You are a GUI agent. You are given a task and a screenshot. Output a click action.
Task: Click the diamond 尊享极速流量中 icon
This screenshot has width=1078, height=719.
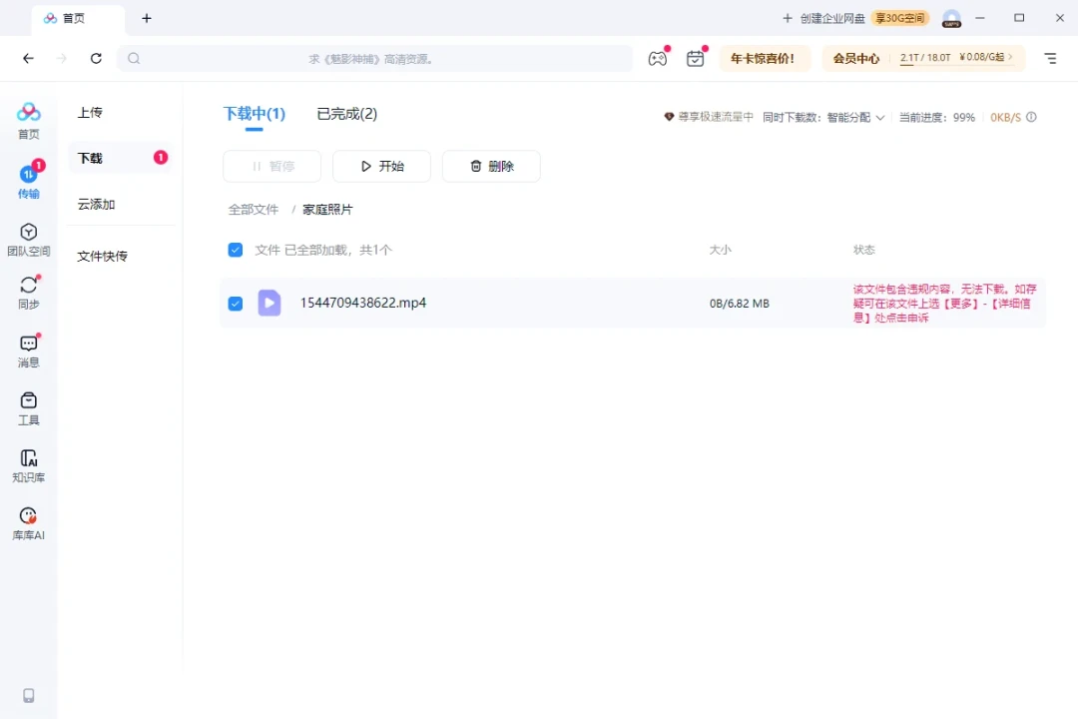669,117
